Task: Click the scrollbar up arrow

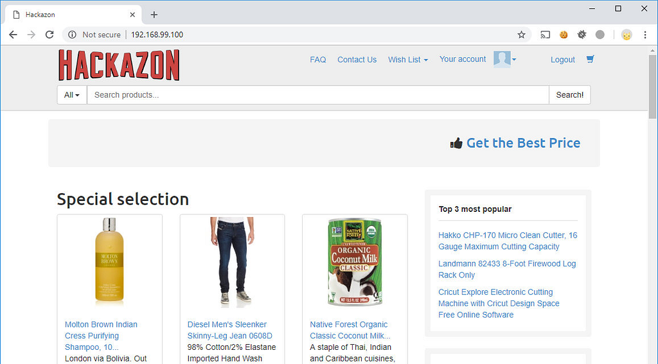Action: (x=652, y=50)
